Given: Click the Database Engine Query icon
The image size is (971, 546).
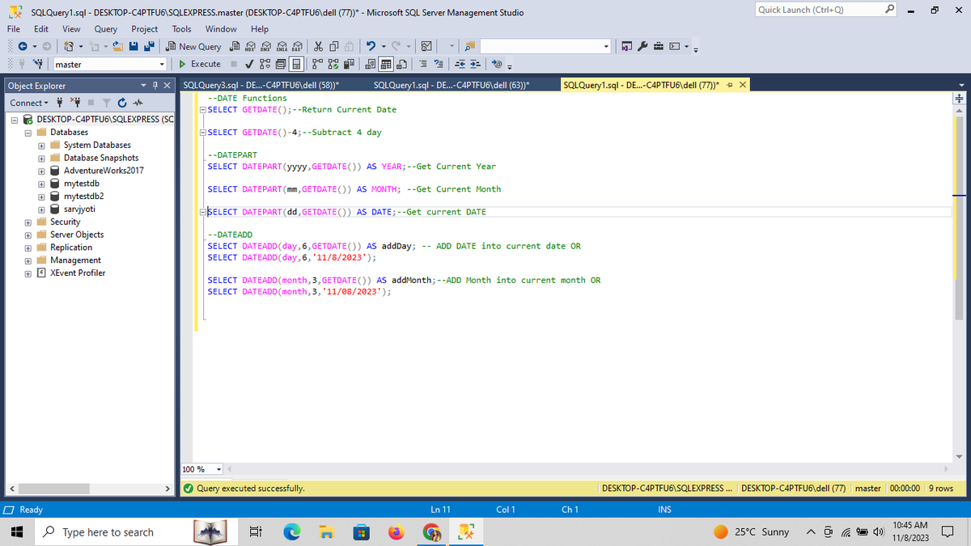Looking at the screenshot, I should pos(235,47).
